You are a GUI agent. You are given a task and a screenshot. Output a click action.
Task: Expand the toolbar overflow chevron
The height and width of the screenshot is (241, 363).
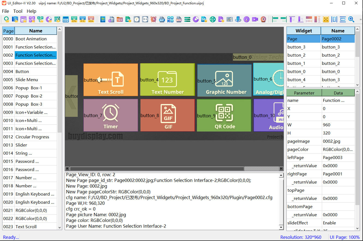pyautogui.click(x=361, y=19)
